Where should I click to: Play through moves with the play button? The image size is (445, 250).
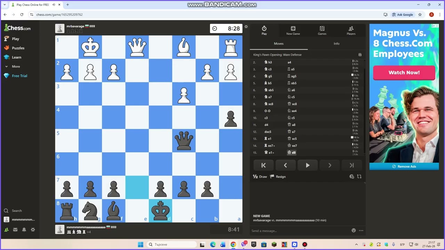tap(308, 165)
